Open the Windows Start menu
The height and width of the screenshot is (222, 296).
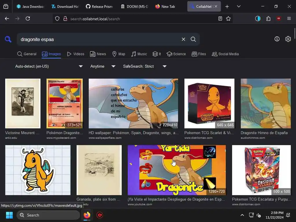(x=9, y=215)
